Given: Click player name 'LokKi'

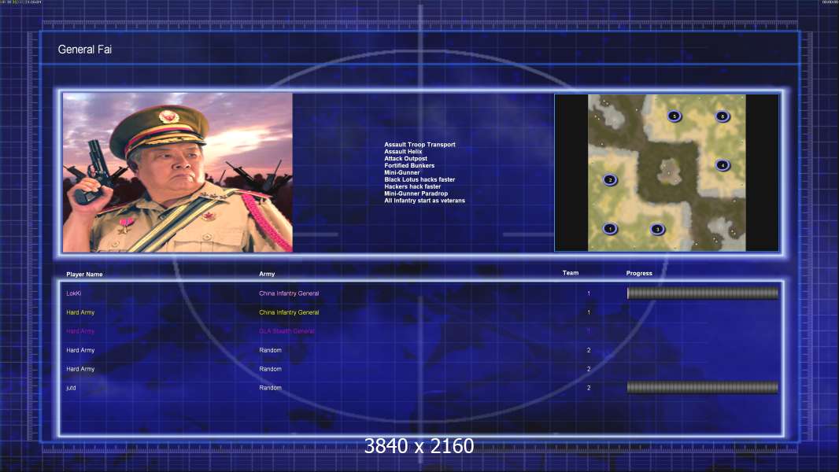Looking at the screenshot, I should [74, 293].
